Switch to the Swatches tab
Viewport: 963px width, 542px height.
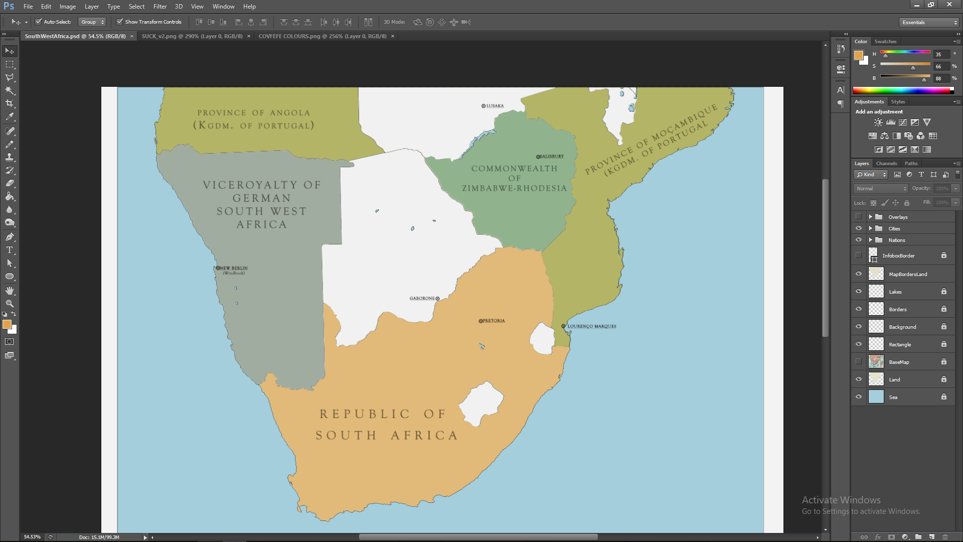click(x=885, y=42)
